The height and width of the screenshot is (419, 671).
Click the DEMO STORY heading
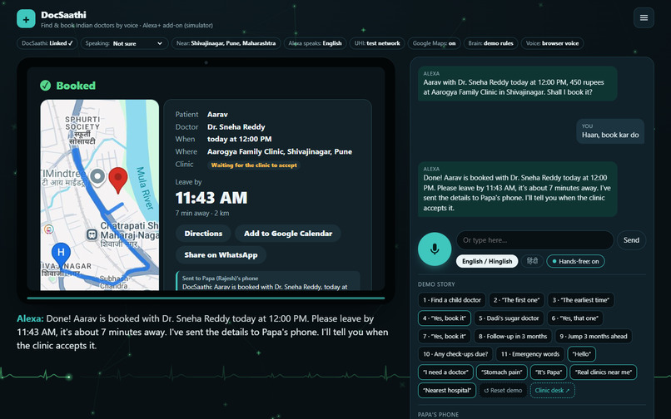(x=436, y=284)
